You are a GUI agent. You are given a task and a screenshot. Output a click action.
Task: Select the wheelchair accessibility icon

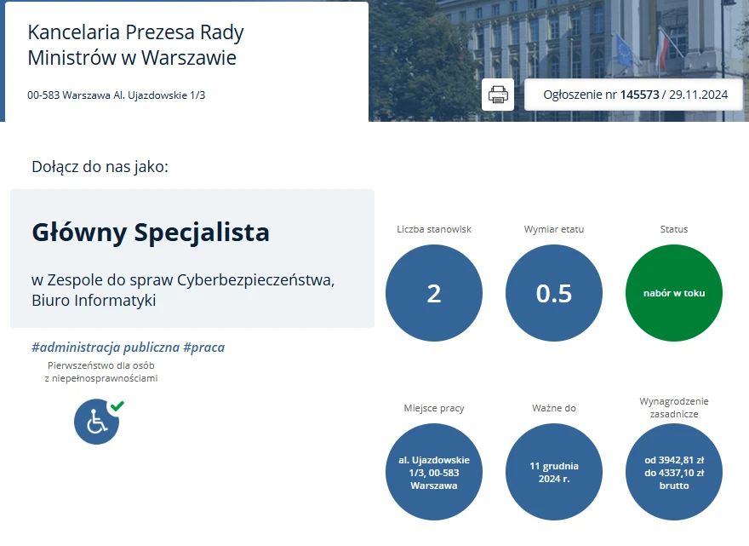coord(96,422)
